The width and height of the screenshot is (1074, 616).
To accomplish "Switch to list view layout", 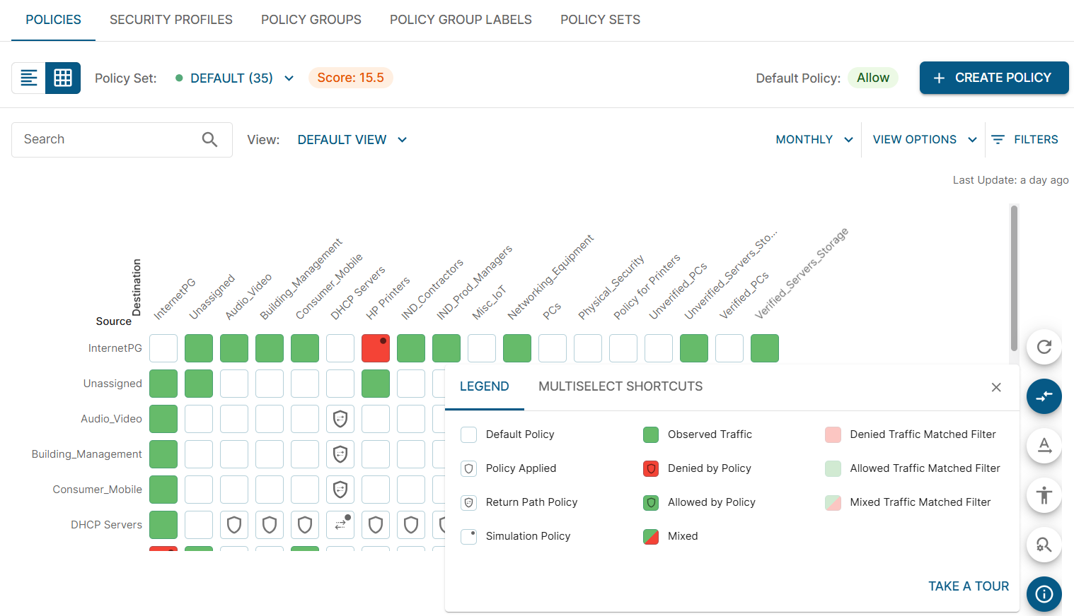I will click(x=29, y=78).
